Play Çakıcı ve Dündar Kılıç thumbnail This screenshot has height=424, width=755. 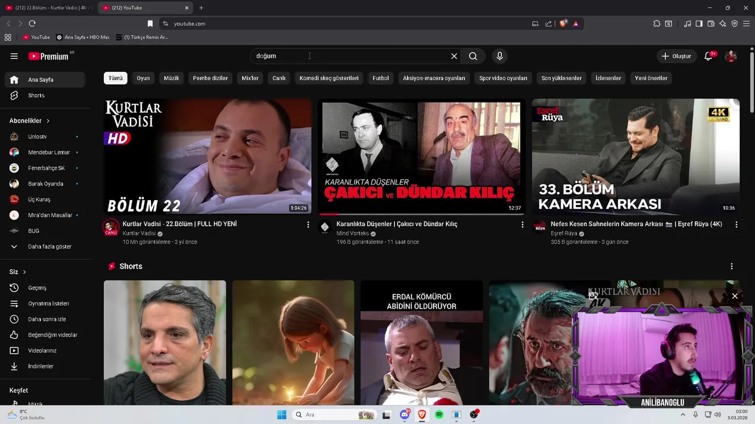(421, 156)
